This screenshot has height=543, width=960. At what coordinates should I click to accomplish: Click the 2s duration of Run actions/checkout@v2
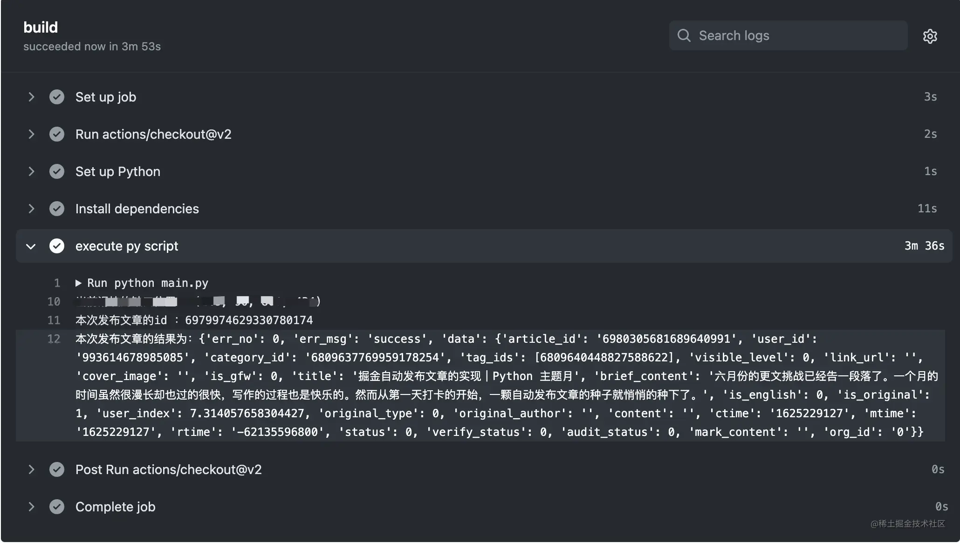(930, 134)
